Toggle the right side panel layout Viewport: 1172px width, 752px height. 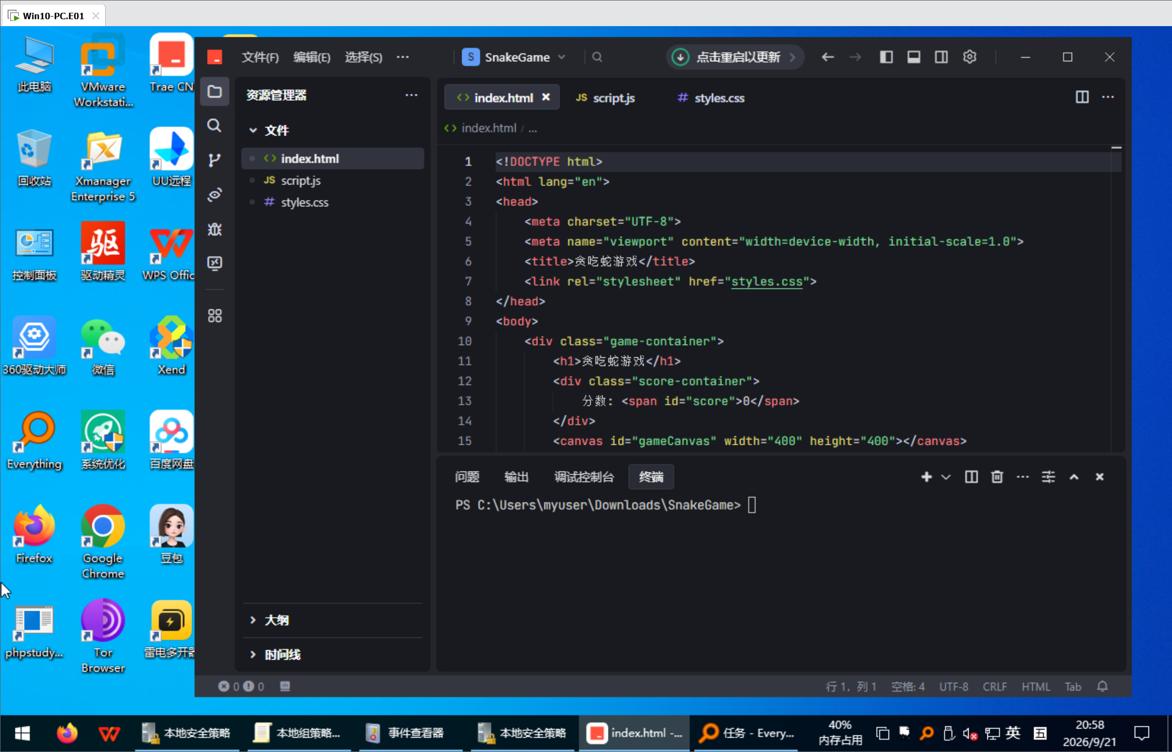click(941, 57)
